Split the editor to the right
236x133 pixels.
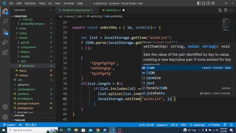(x=226, y=10)
